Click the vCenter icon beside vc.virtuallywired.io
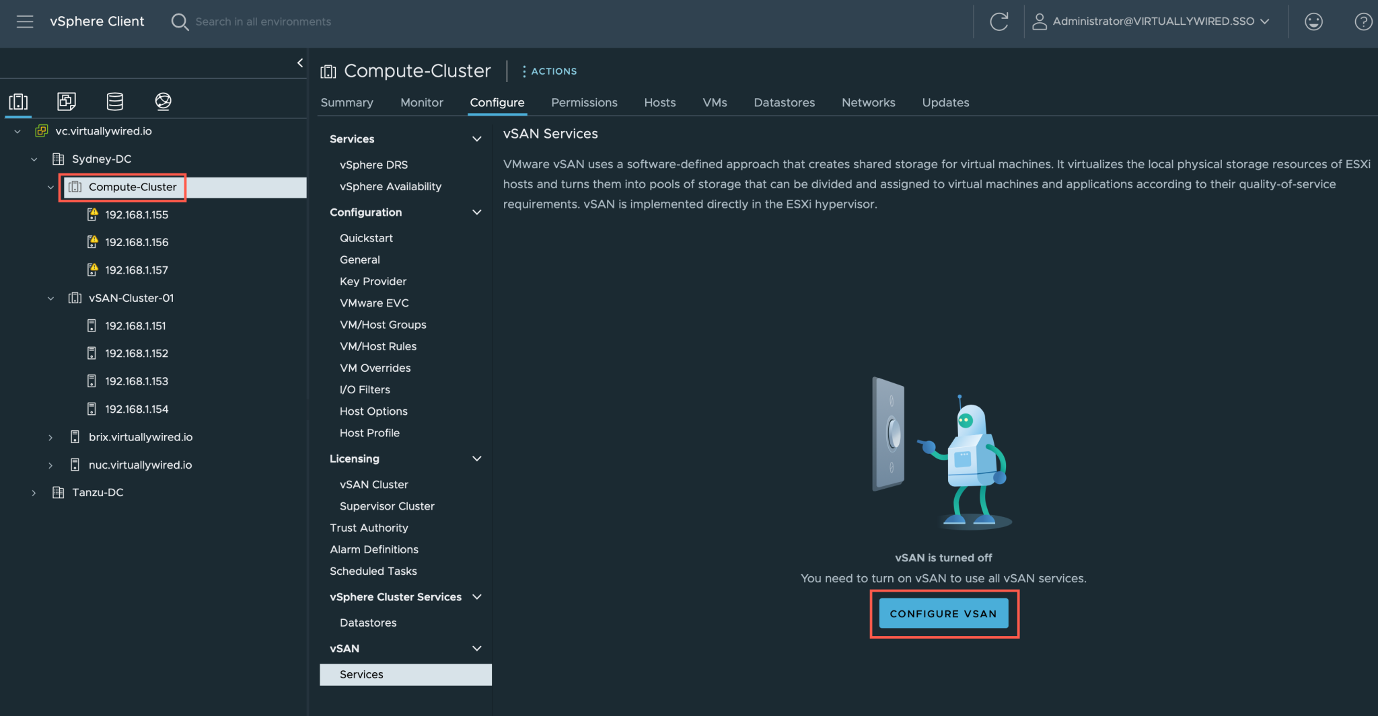The width and height of the screenshot is (1378, 716). click(42, 131)
